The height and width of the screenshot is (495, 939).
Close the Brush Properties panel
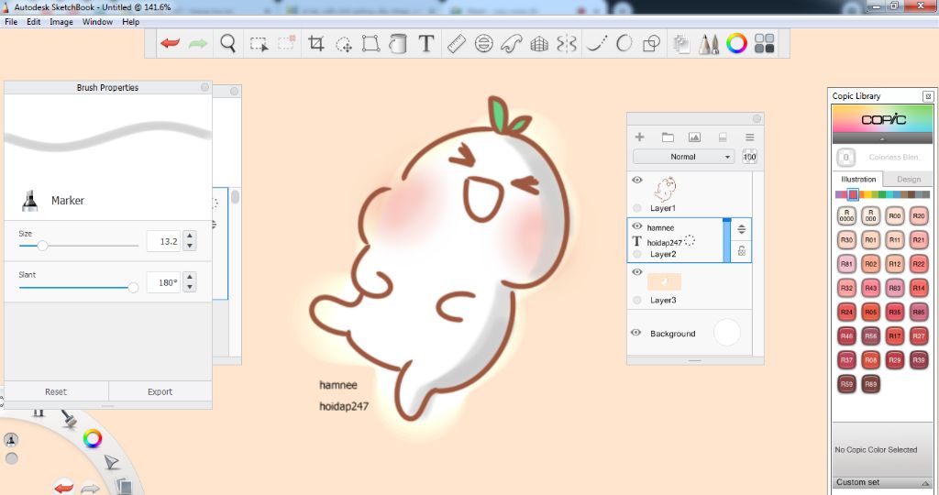click(204, 87)
